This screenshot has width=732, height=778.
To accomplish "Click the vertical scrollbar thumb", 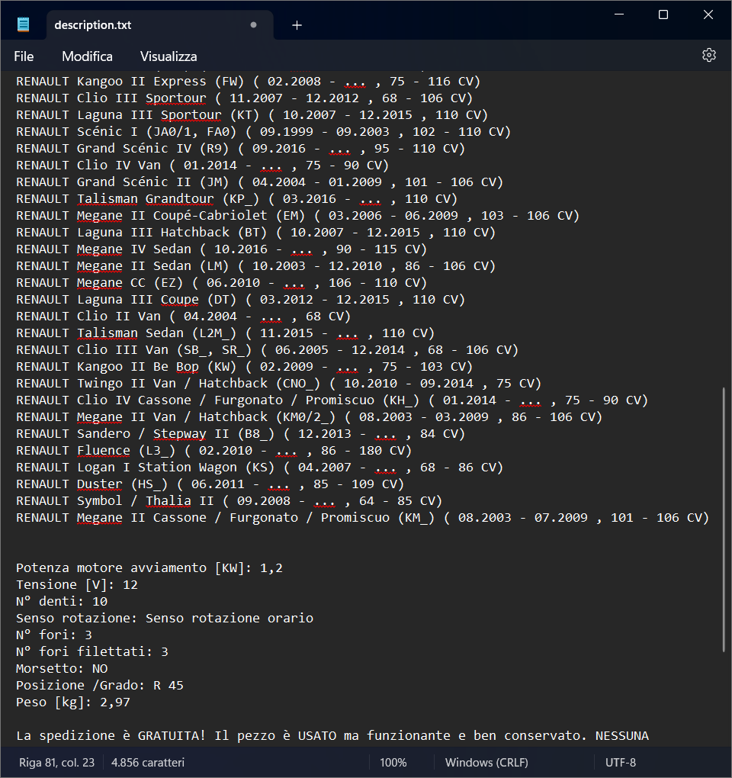I will 724,519.
